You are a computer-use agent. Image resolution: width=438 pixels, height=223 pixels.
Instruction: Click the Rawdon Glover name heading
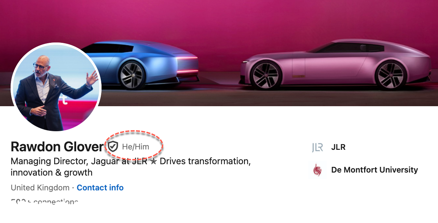57,147
